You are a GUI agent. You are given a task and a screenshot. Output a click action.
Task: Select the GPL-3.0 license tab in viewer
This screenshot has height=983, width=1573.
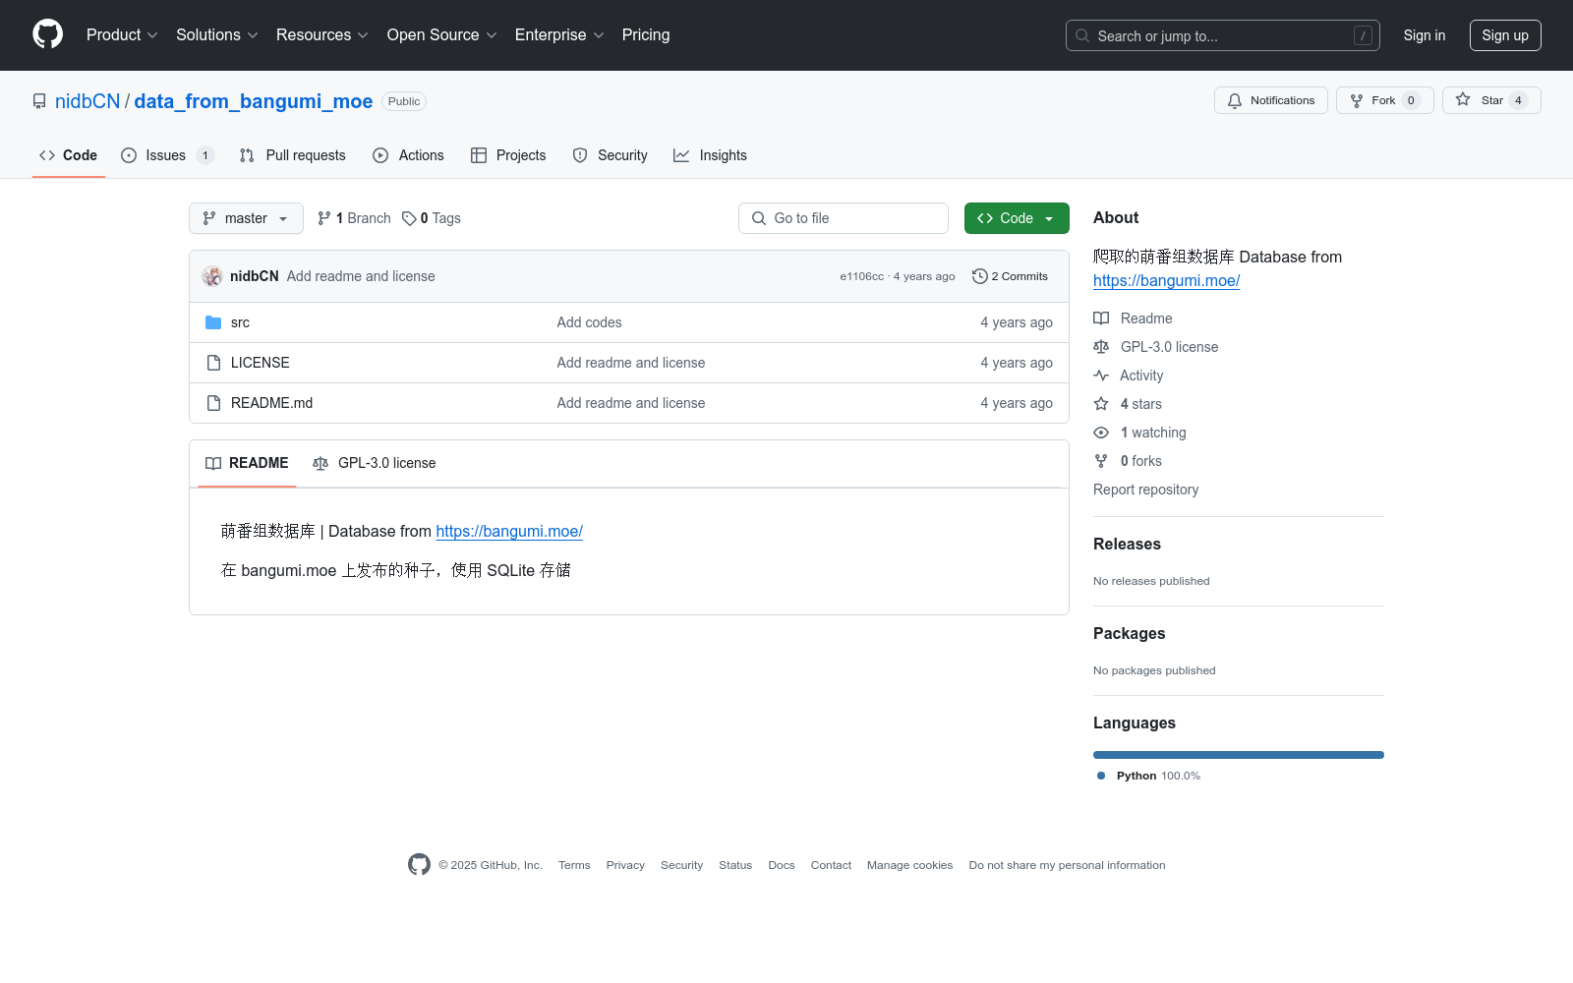374,463
